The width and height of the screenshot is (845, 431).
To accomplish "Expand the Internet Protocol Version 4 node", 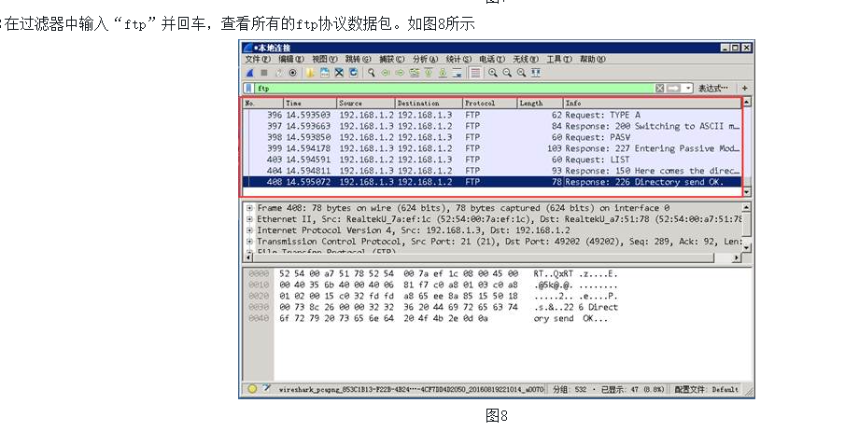I will pyautogui.click(x=249, y=230).
